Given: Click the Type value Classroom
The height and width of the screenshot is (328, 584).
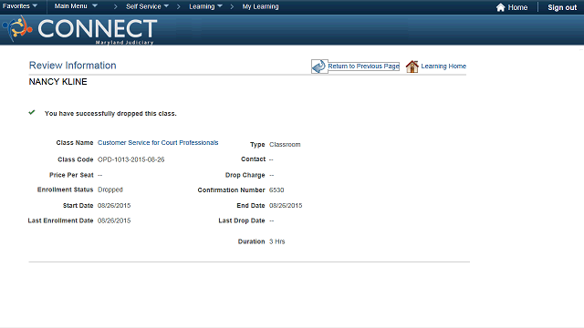Looking at the screenshot, I should (285, 145).
